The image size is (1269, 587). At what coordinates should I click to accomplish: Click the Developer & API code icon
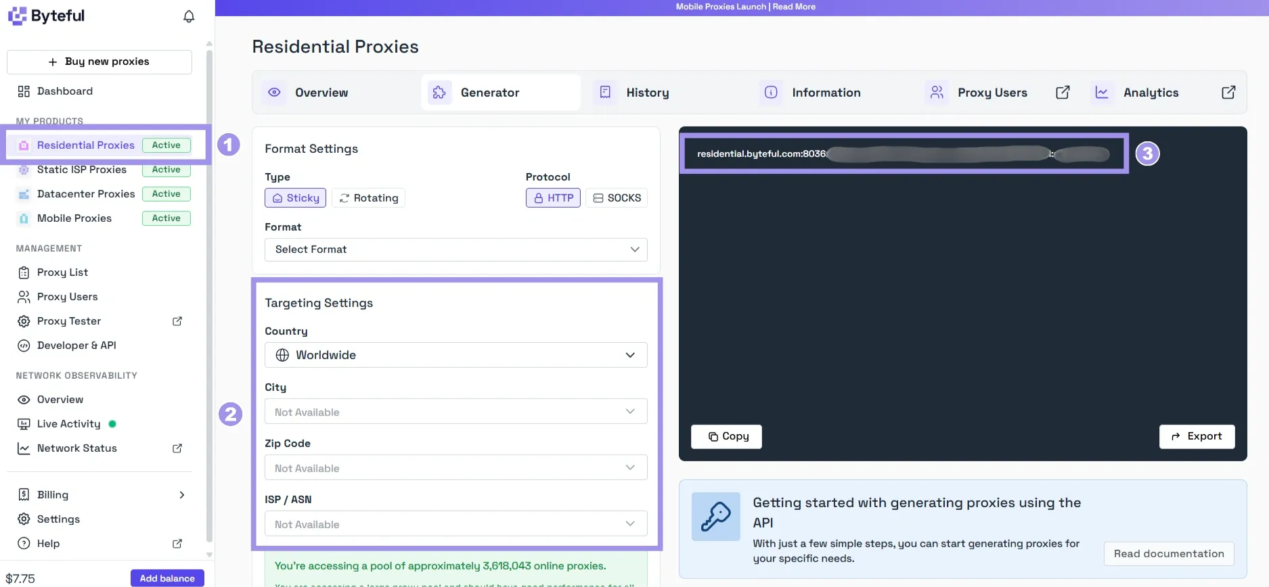[x=24, y=346]
